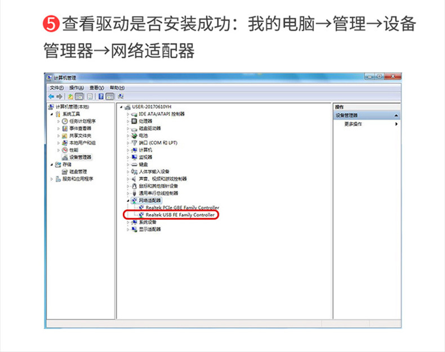Collapse the 系统工具 node

pos(52,114)
